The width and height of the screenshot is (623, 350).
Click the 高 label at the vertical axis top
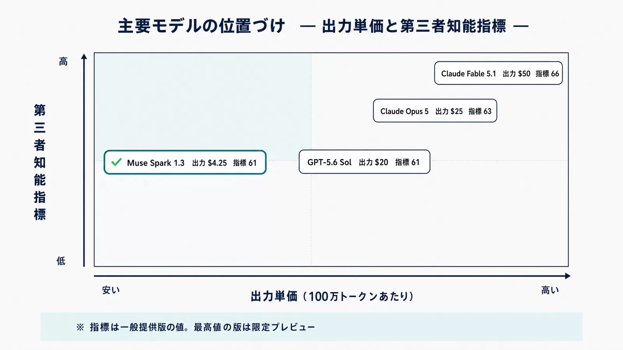click(63, 61)
